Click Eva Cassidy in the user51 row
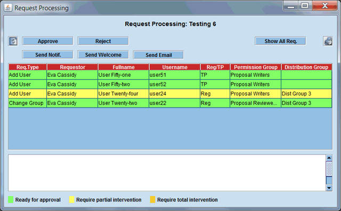Image resolution: width=341 pixels, height=211 pixels. click(x=72, y=75)
